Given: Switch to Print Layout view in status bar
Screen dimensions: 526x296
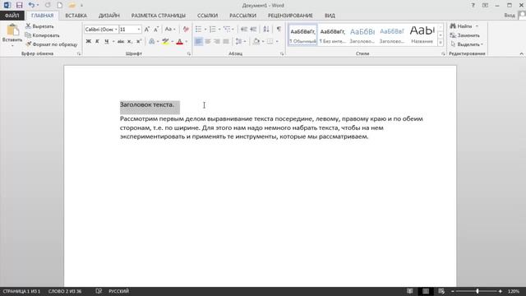Looking at the screenshot, I should tap(426, 291).
